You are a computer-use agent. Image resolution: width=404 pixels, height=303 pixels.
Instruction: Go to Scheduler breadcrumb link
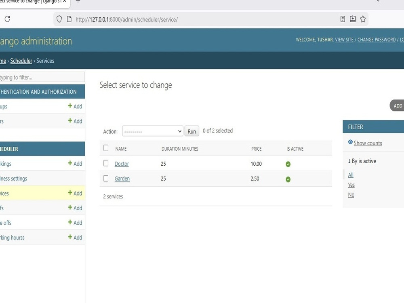click(21, 61)
